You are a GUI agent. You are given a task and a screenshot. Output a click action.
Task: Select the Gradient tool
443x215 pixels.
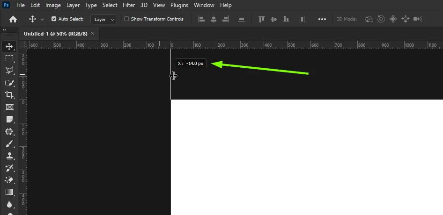pos(9,192)
